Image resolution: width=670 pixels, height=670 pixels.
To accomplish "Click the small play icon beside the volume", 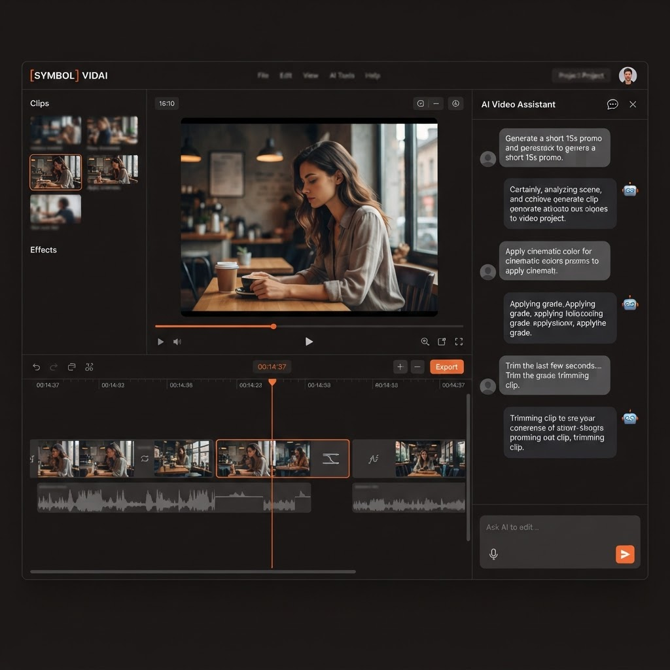I will tap(161, 342).
